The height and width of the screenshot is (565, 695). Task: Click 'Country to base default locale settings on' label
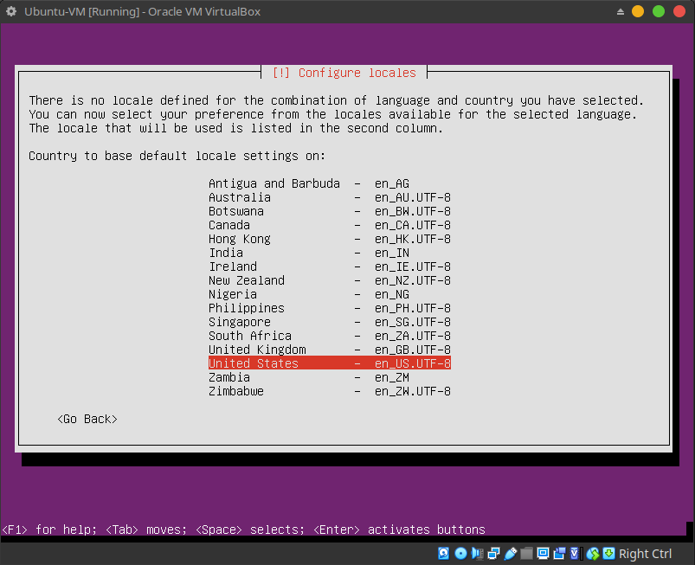point(177,156)
